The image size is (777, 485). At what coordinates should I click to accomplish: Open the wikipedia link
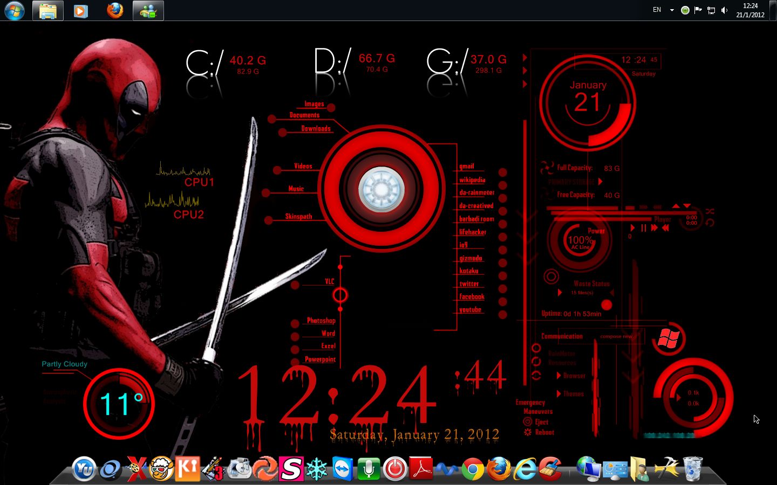(472, 179)
